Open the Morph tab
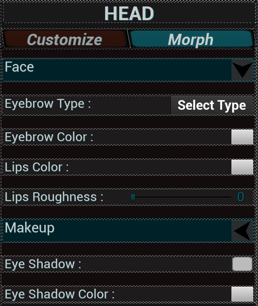The width and height of the screenshot is (258, 306). click(191, 39)
